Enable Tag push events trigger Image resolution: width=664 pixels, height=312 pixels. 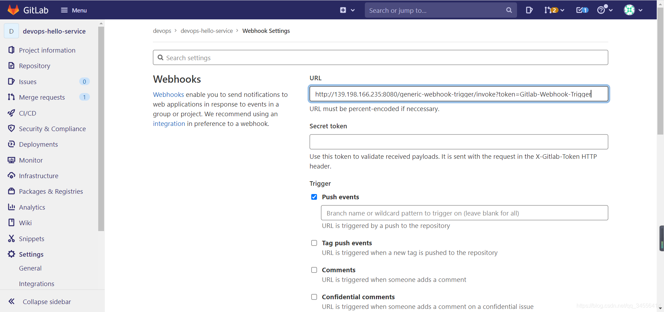[314, 243]
